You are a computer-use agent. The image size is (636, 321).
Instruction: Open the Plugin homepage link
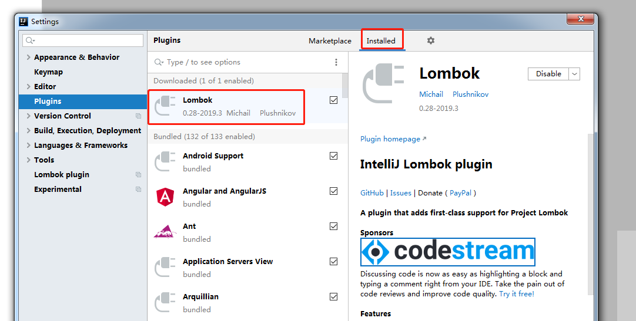click(390, 139)
